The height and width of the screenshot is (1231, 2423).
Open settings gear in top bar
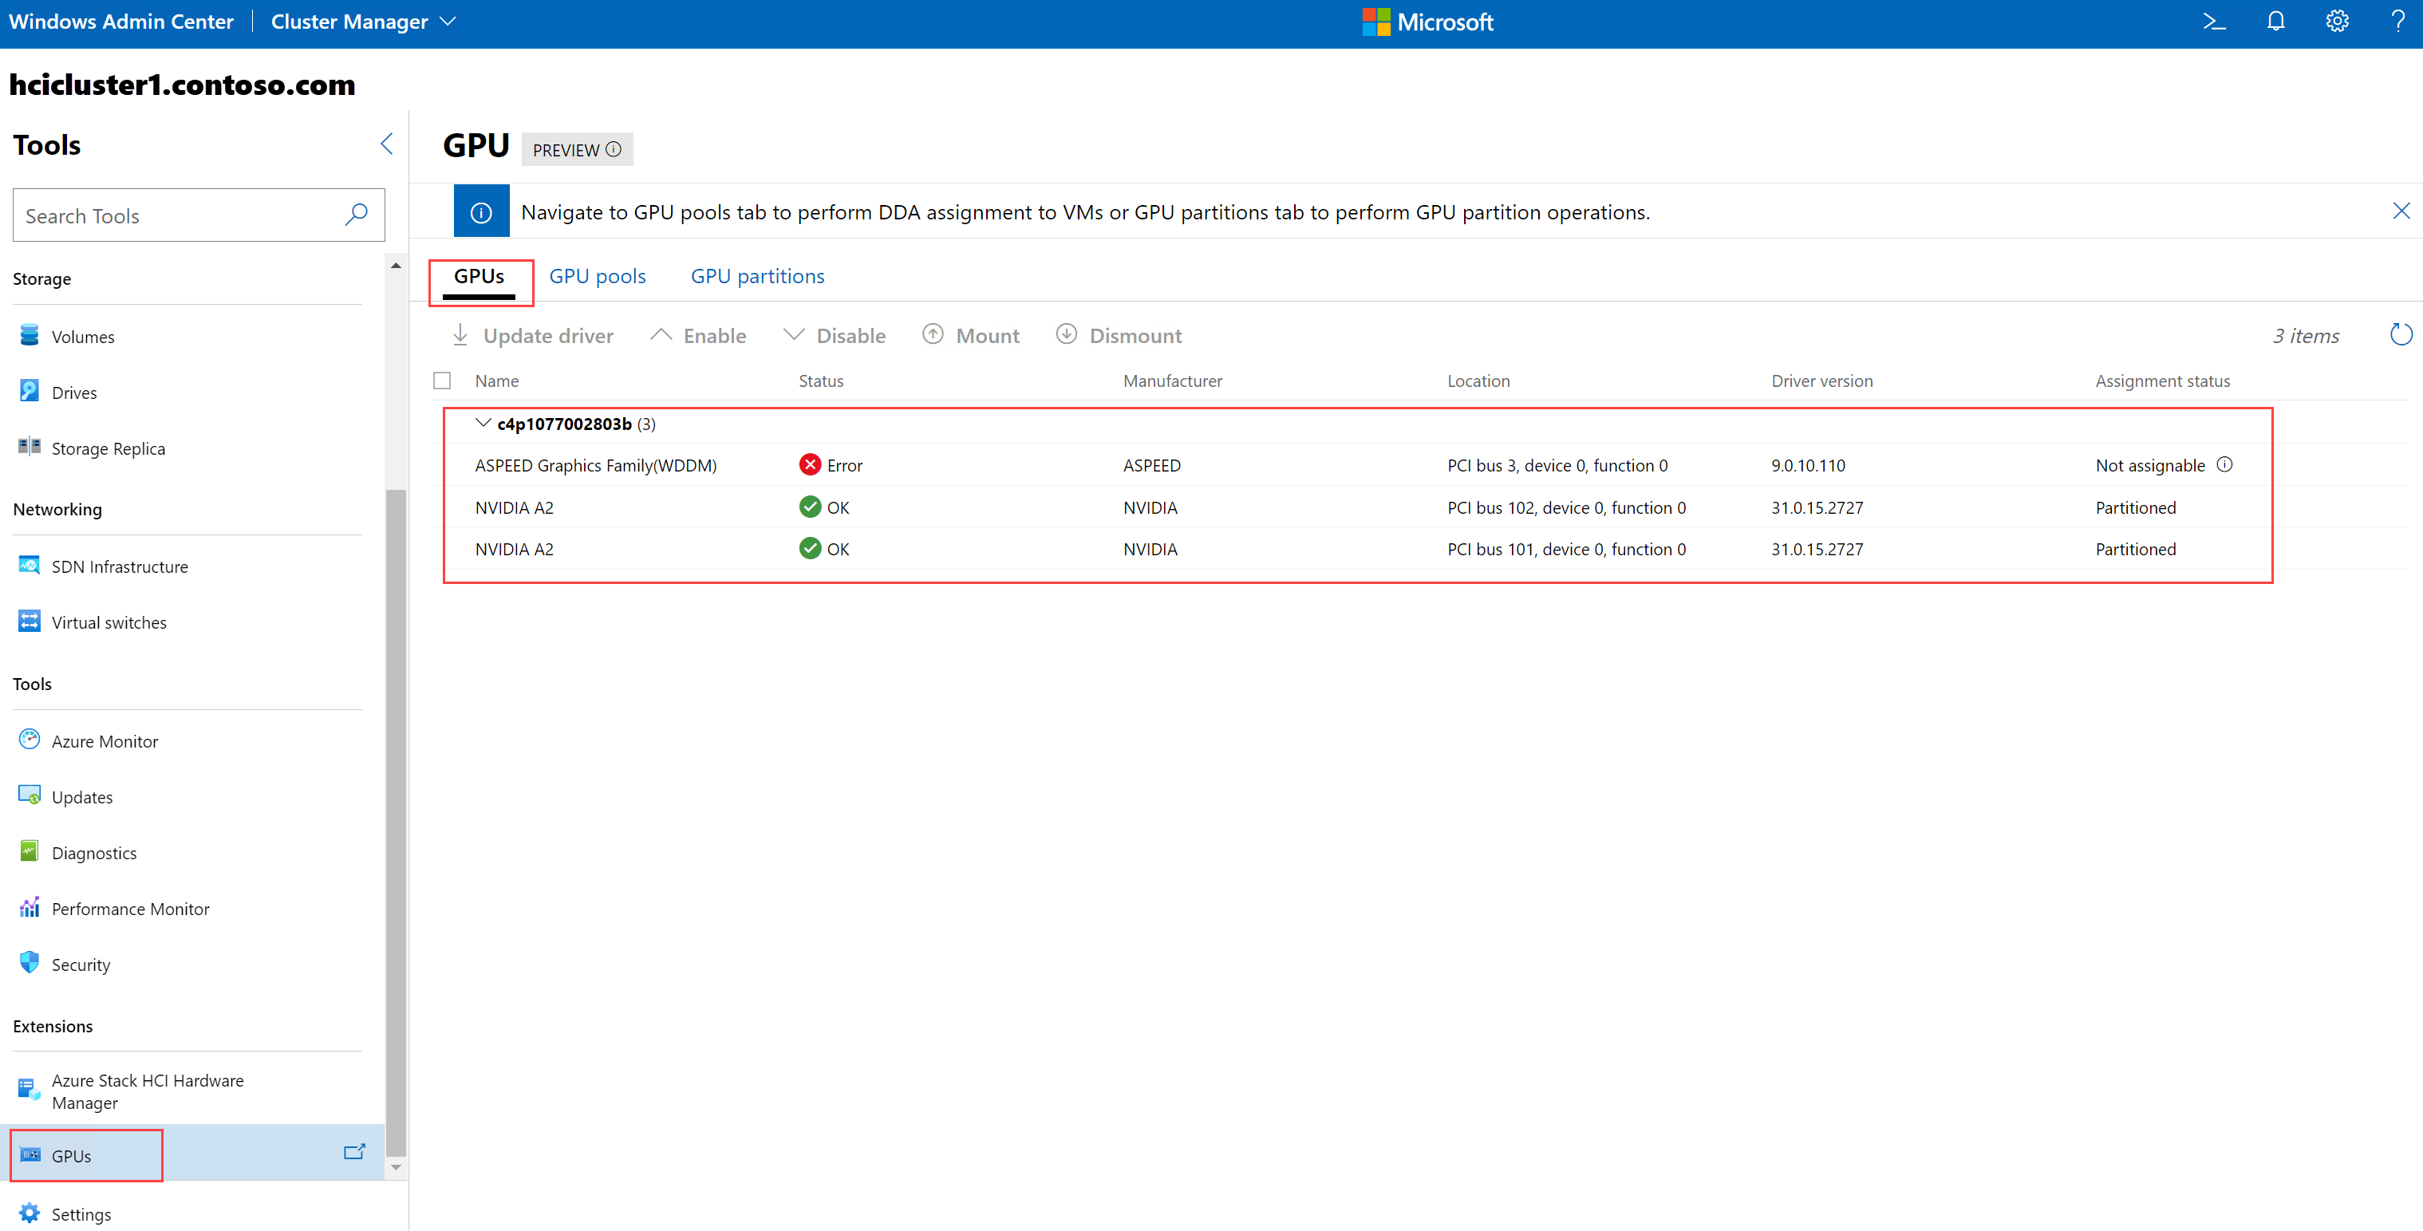point(2337,22)
